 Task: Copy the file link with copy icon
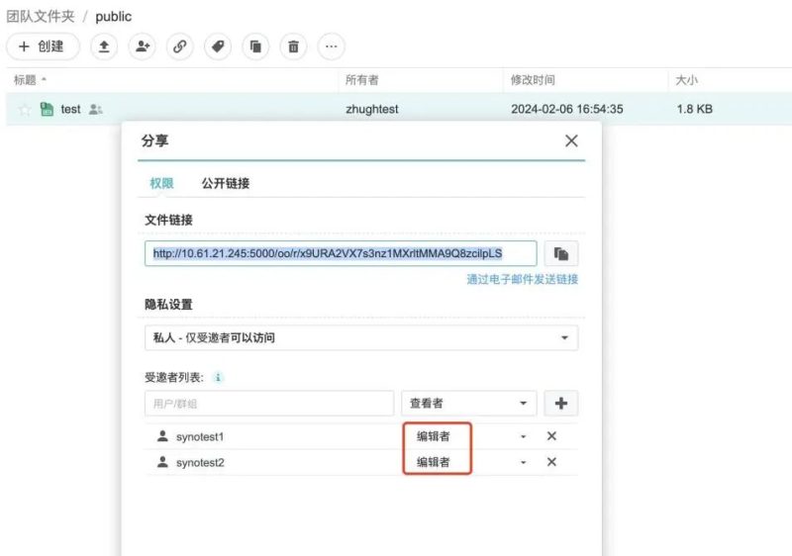(x=561, y=253)
